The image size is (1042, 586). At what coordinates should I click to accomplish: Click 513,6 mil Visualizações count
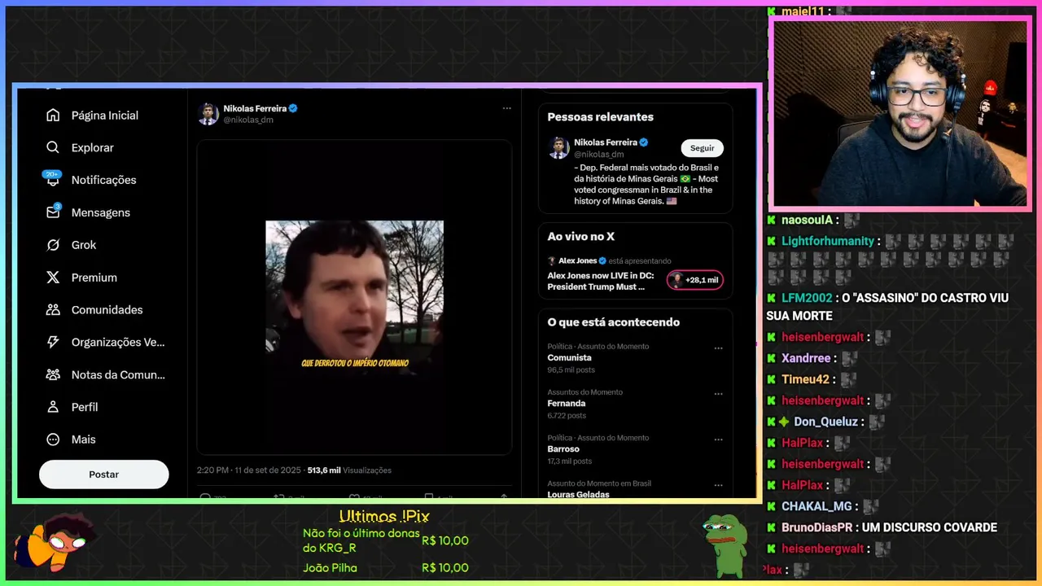pos(349,470)
